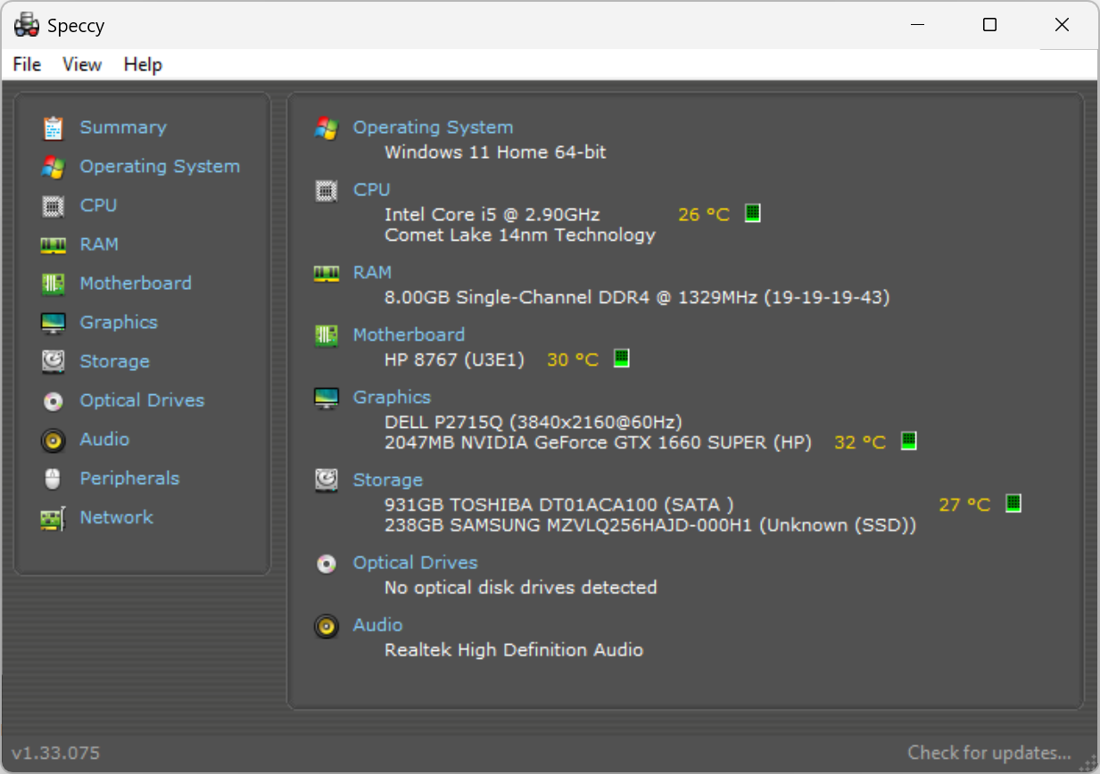Click the CPU heading link in main panel
This screenshot has width=1100, height=774.
pos(371,190)
